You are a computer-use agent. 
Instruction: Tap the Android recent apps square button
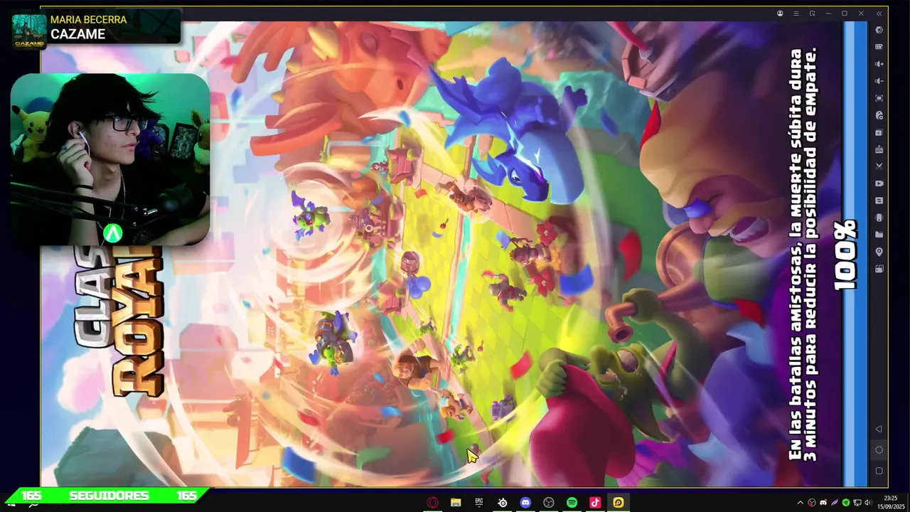(879, 471)
